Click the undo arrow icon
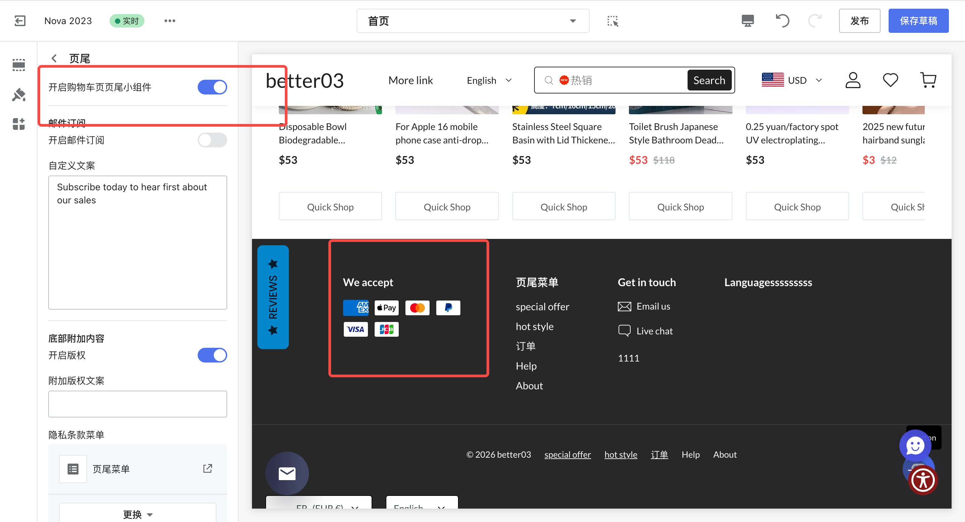965x522 pixels. tap(782, 20)
